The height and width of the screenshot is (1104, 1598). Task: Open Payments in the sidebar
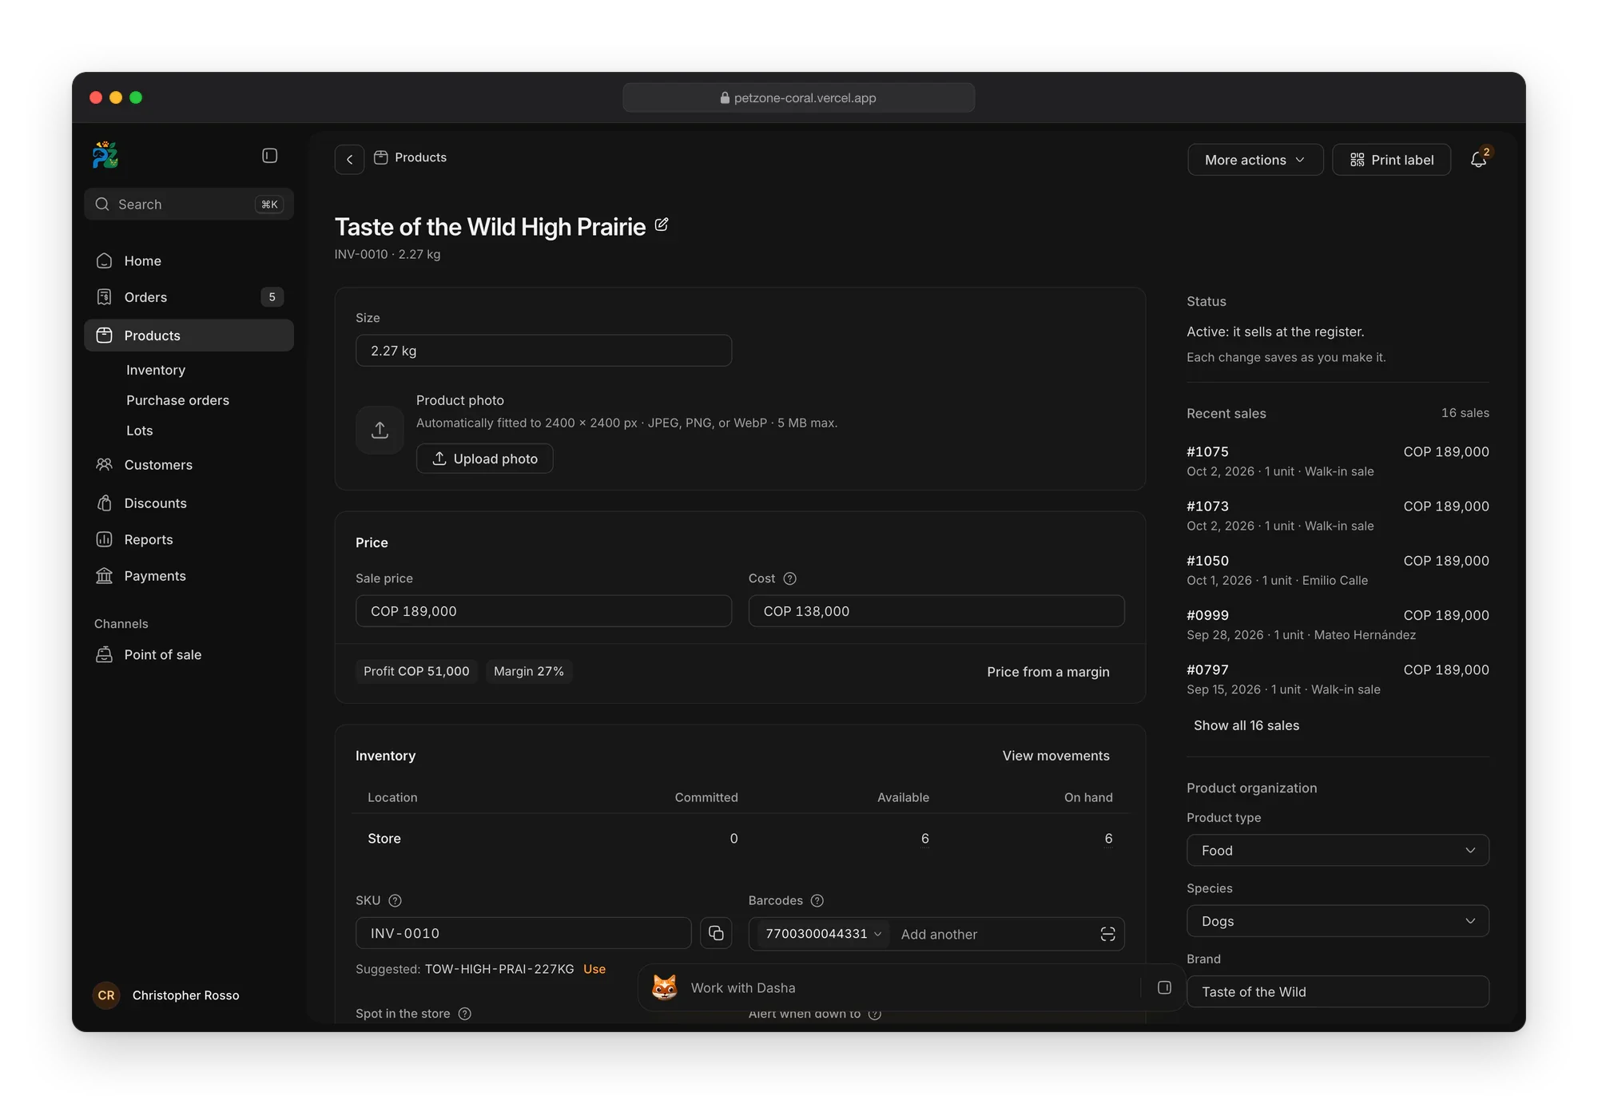click(189, 576)
